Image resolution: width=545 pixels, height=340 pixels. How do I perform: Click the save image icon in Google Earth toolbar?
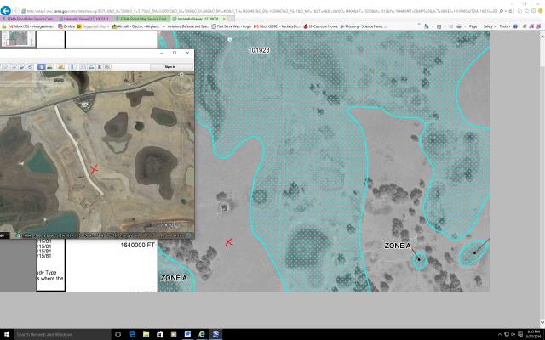click(99, 66)
